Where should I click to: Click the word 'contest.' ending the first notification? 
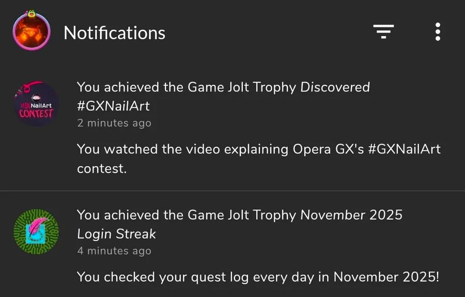pyautogui.click(x=102, y=169)
